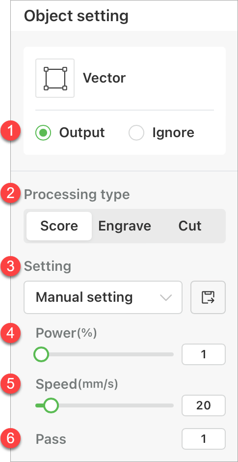Click the chevron arrow in Manual setting
This screenshot has height=462, width=238.
(x=166, y=298)
